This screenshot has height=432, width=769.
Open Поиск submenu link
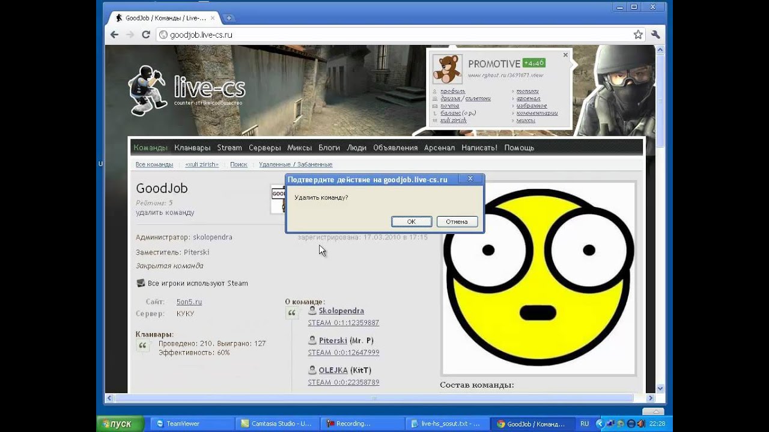(x=239, y=164)
